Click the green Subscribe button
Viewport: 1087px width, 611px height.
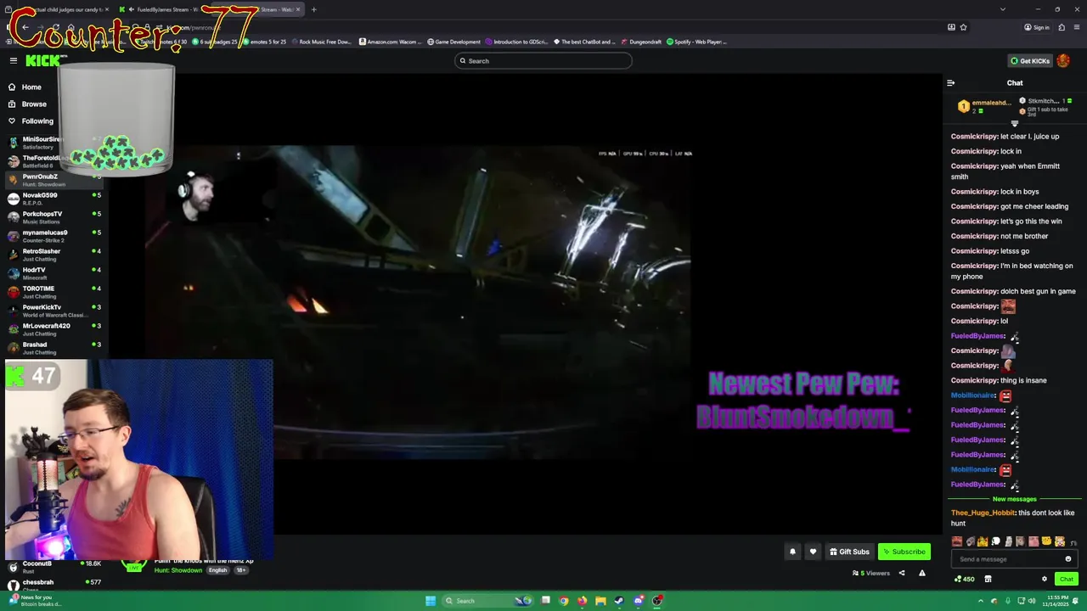click(x=904, y=552)
